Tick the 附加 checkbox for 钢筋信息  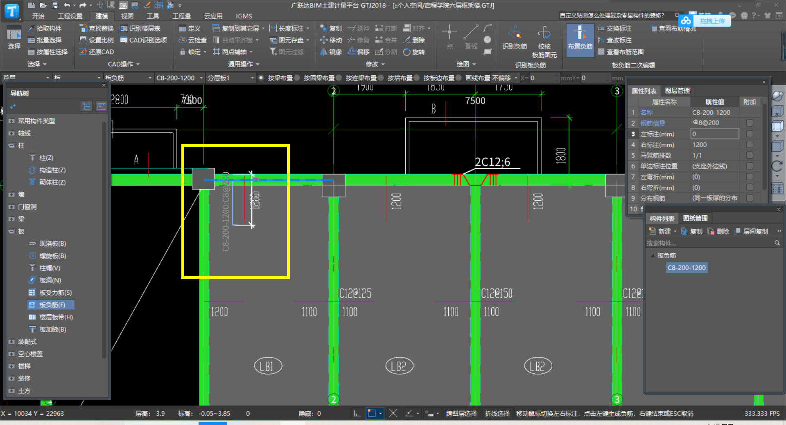click(750, 123)
